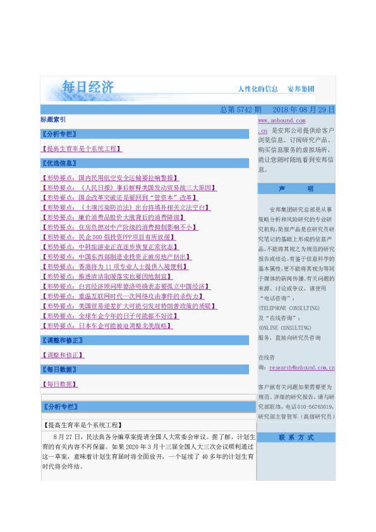Open link 廉价消费品股价大涨背后的消费降级

[x=113, y=217]
